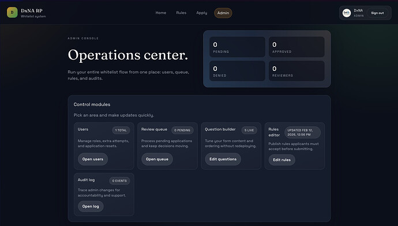Click the 1 TOTAL users badge

coord(121,130)
